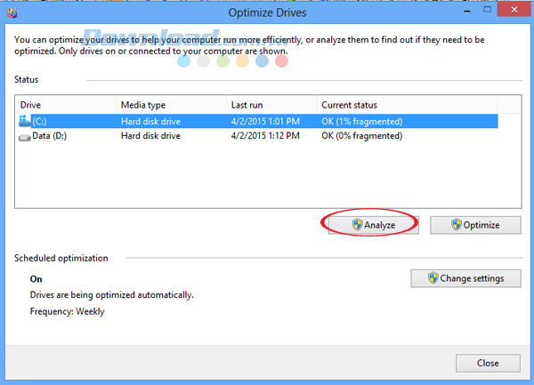Click "OK (0% fragmented)" status cell
This screenshot has height=385, width=534.
click(x=361, y=136)
